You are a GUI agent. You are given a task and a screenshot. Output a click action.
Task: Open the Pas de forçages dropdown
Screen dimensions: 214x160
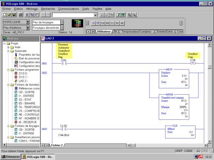point(62,22)
